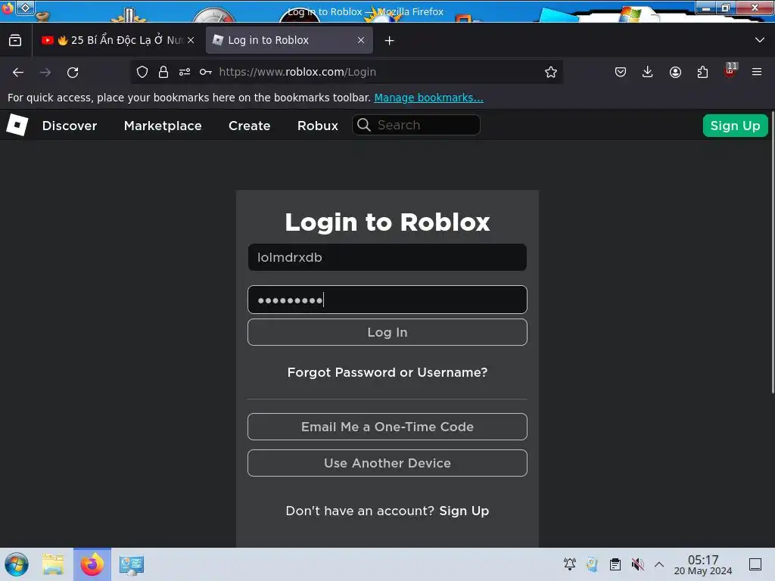The height and width of the screenshot is (581, 775).
Task: Open saved password key icon
Action: point(206,72)
